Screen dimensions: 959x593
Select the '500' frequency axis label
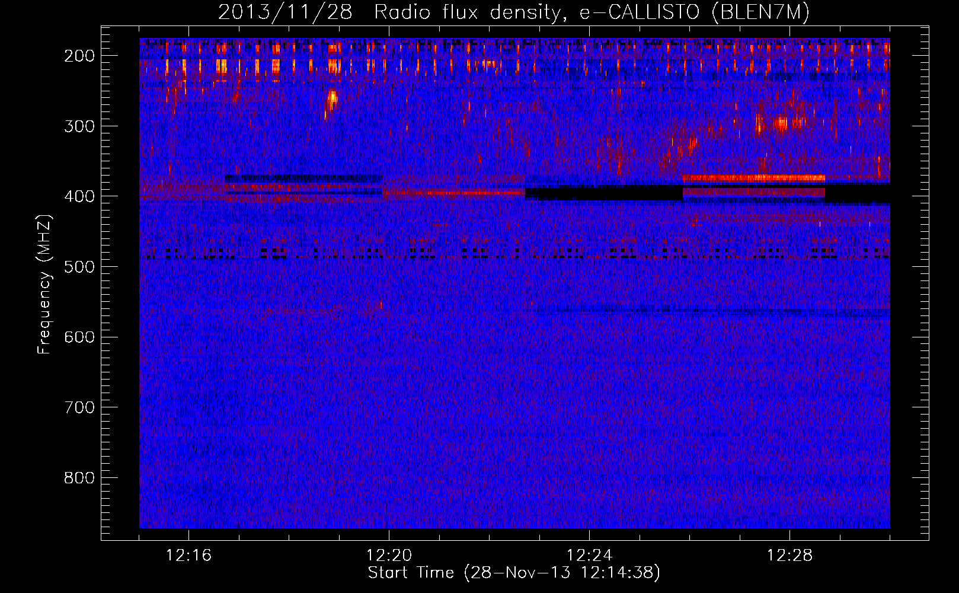click(79, 267)
